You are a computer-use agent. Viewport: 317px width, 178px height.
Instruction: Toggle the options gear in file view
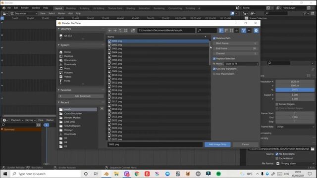click(256, 31)
